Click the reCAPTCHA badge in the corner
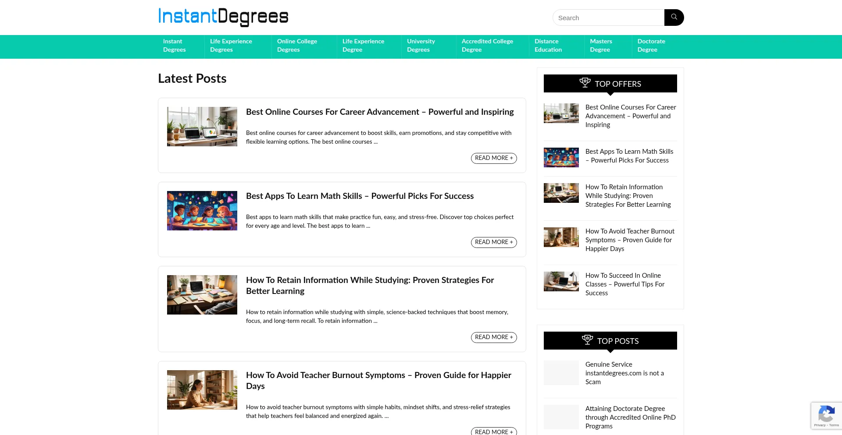Screen dimensions: 842x435 (826, 415)
